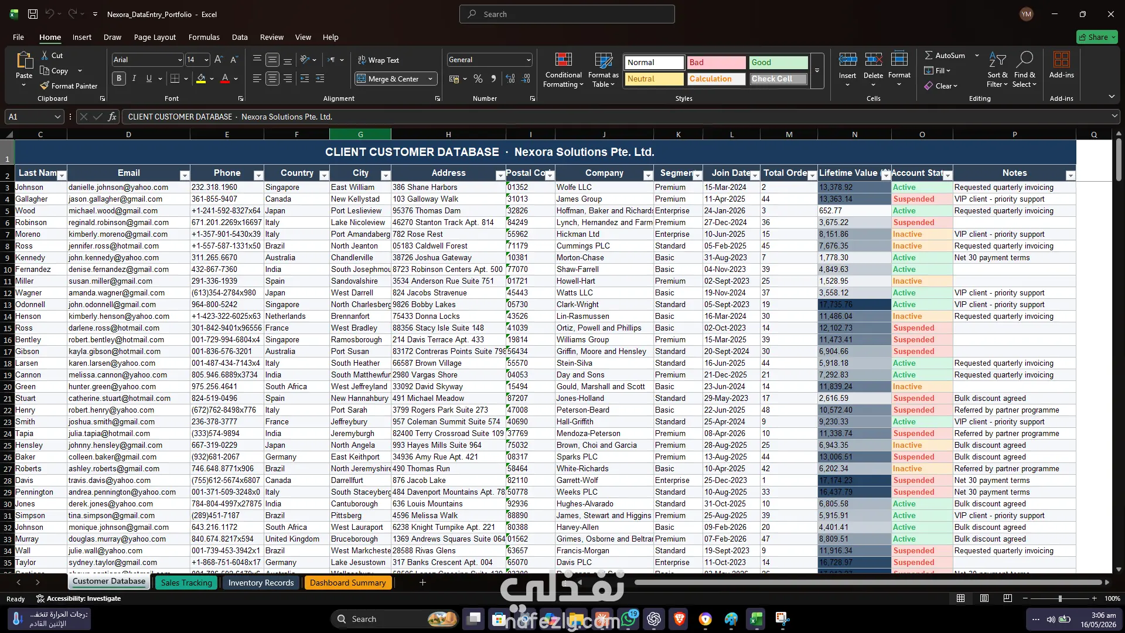Open the Country column filter dropdown
The width and height of the screenshot is (1125, 633).
324,175
